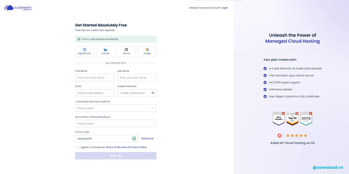This screenshot has width=349, height=174.
Task: Open the monthly hosting spending dropdown
Action: pyautogui.click(x=116, y=124)
